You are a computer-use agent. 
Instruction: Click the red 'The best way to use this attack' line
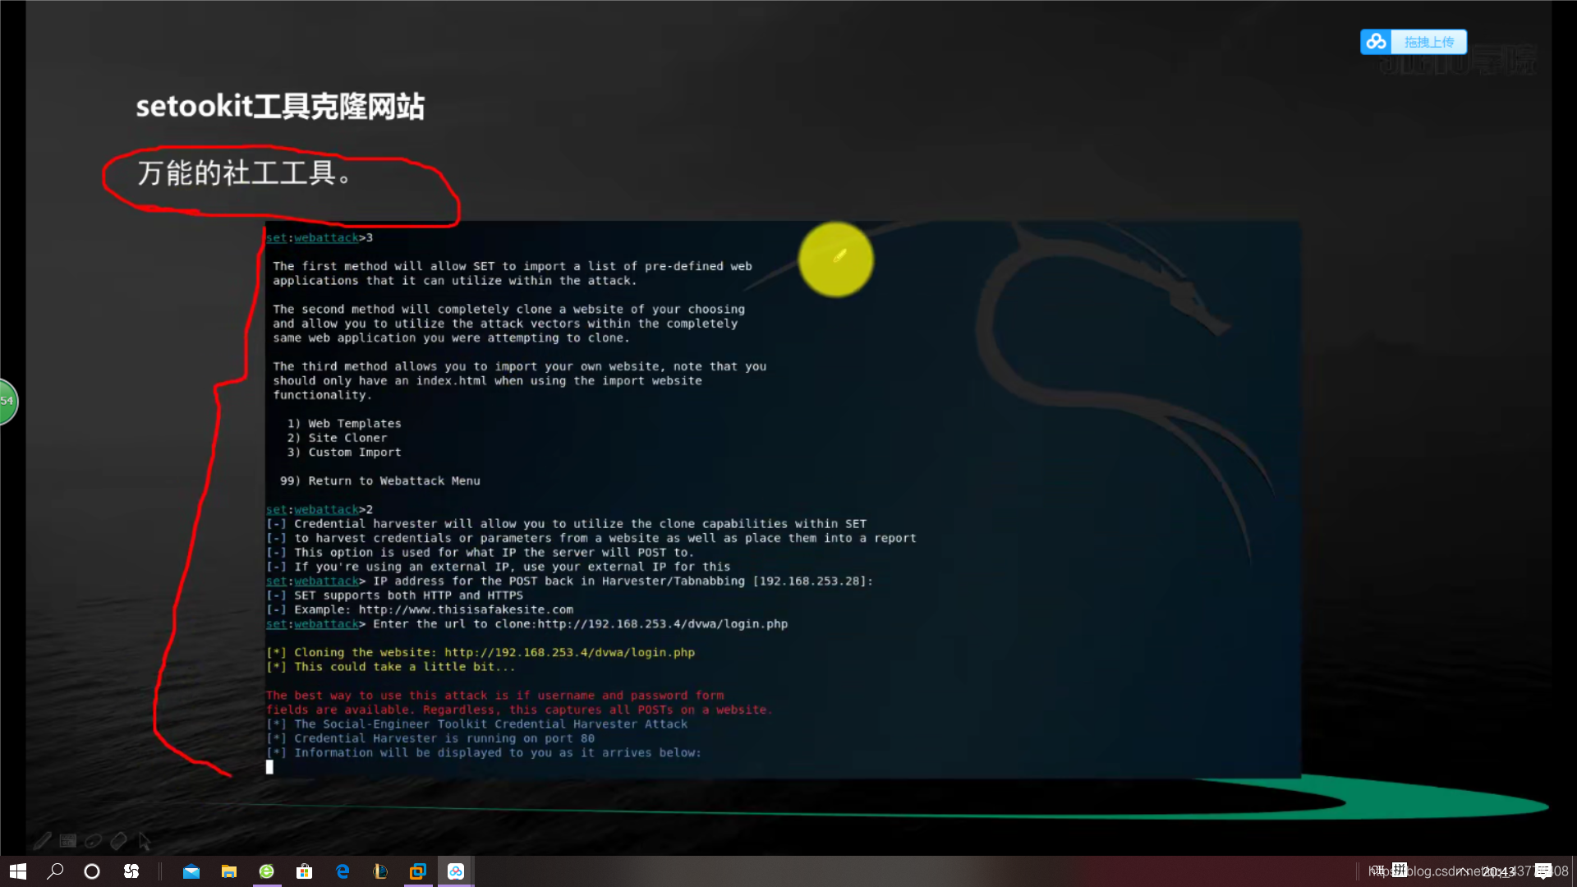[x=495, y=696]
